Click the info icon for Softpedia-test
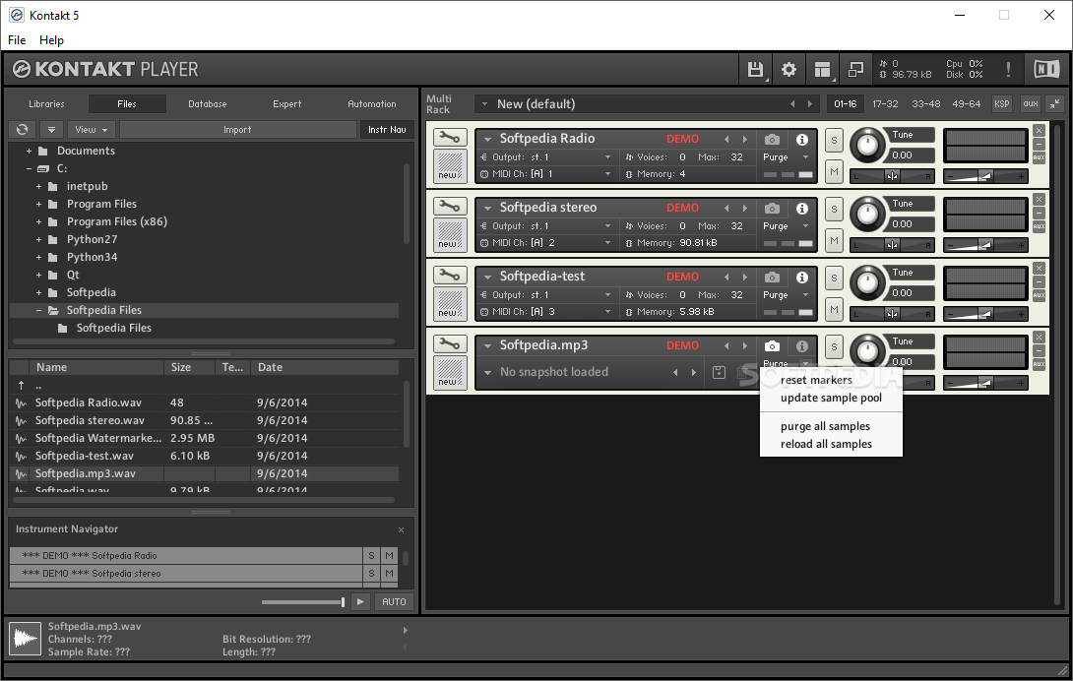1073x681 pixels. tap(802, 278)
